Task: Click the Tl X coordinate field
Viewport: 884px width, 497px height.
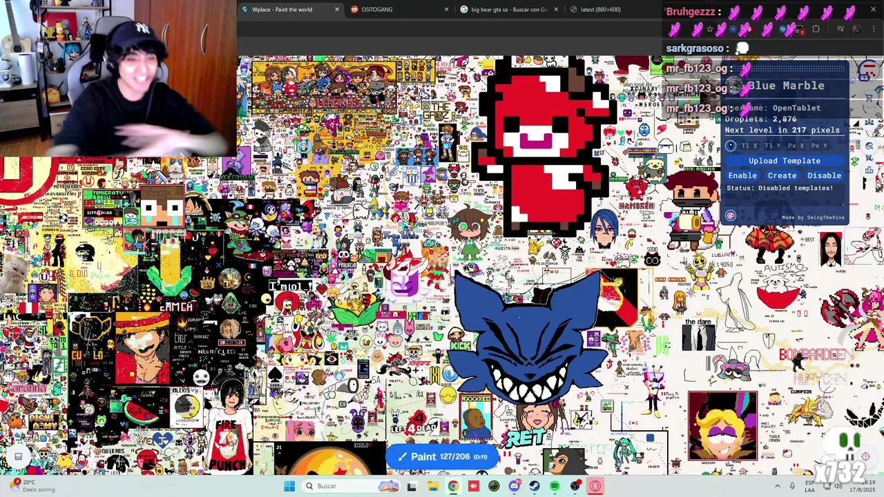Action: click(749, 146)
